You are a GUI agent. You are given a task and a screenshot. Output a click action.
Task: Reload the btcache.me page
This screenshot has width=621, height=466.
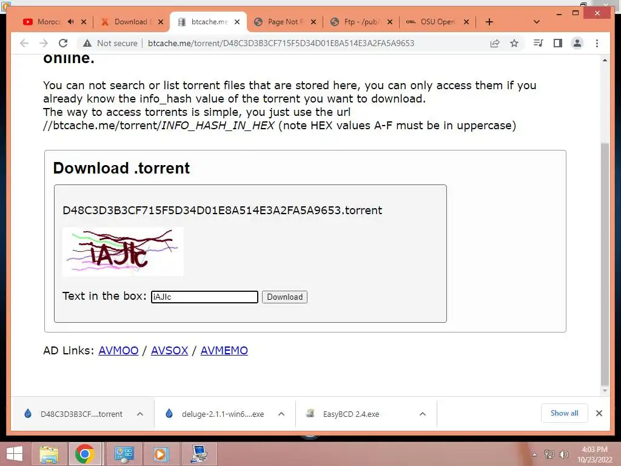pyautogui.click(x=63, y=43)
